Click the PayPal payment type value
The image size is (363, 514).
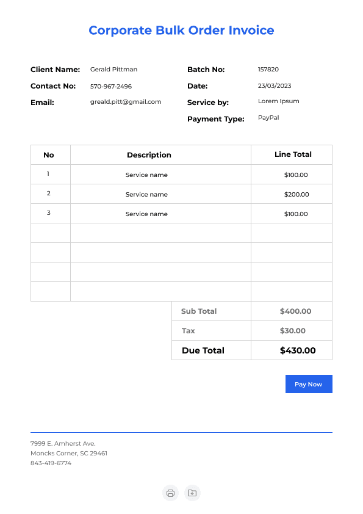(268, 117)
